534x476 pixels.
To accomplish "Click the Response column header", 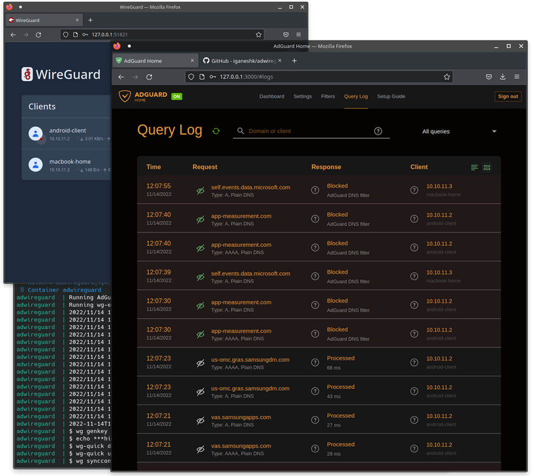I will (x=326, y=167).
